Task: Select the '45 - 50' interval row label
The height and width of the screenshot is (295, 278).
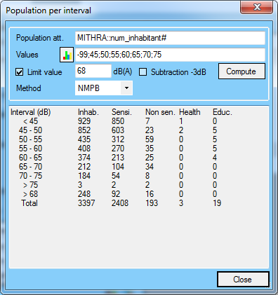Action: coord(30,130)
